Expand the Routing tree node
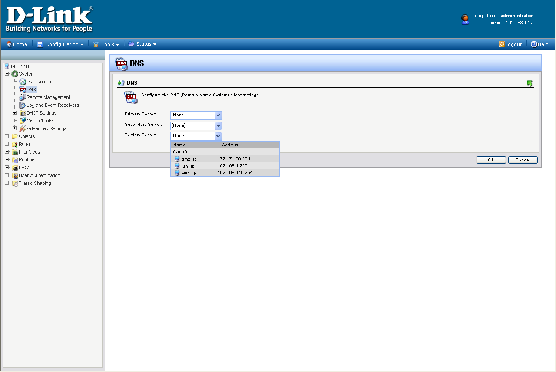Image resolution: width=556 pixels, height=372 pixels. (7, 160)
